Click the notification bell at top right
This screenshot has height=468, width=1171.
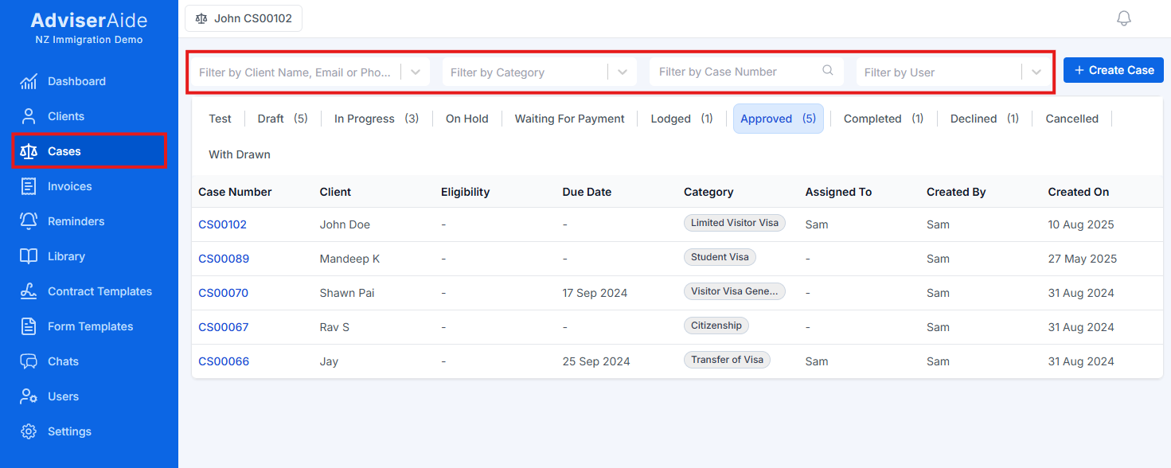click(x=1123, y=18)
